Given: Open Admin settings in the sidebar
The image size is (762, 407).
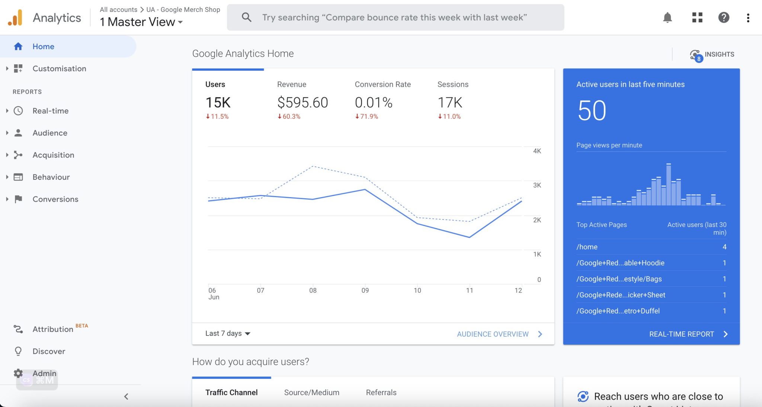Looking at the screenshot, I should (44, 373).
